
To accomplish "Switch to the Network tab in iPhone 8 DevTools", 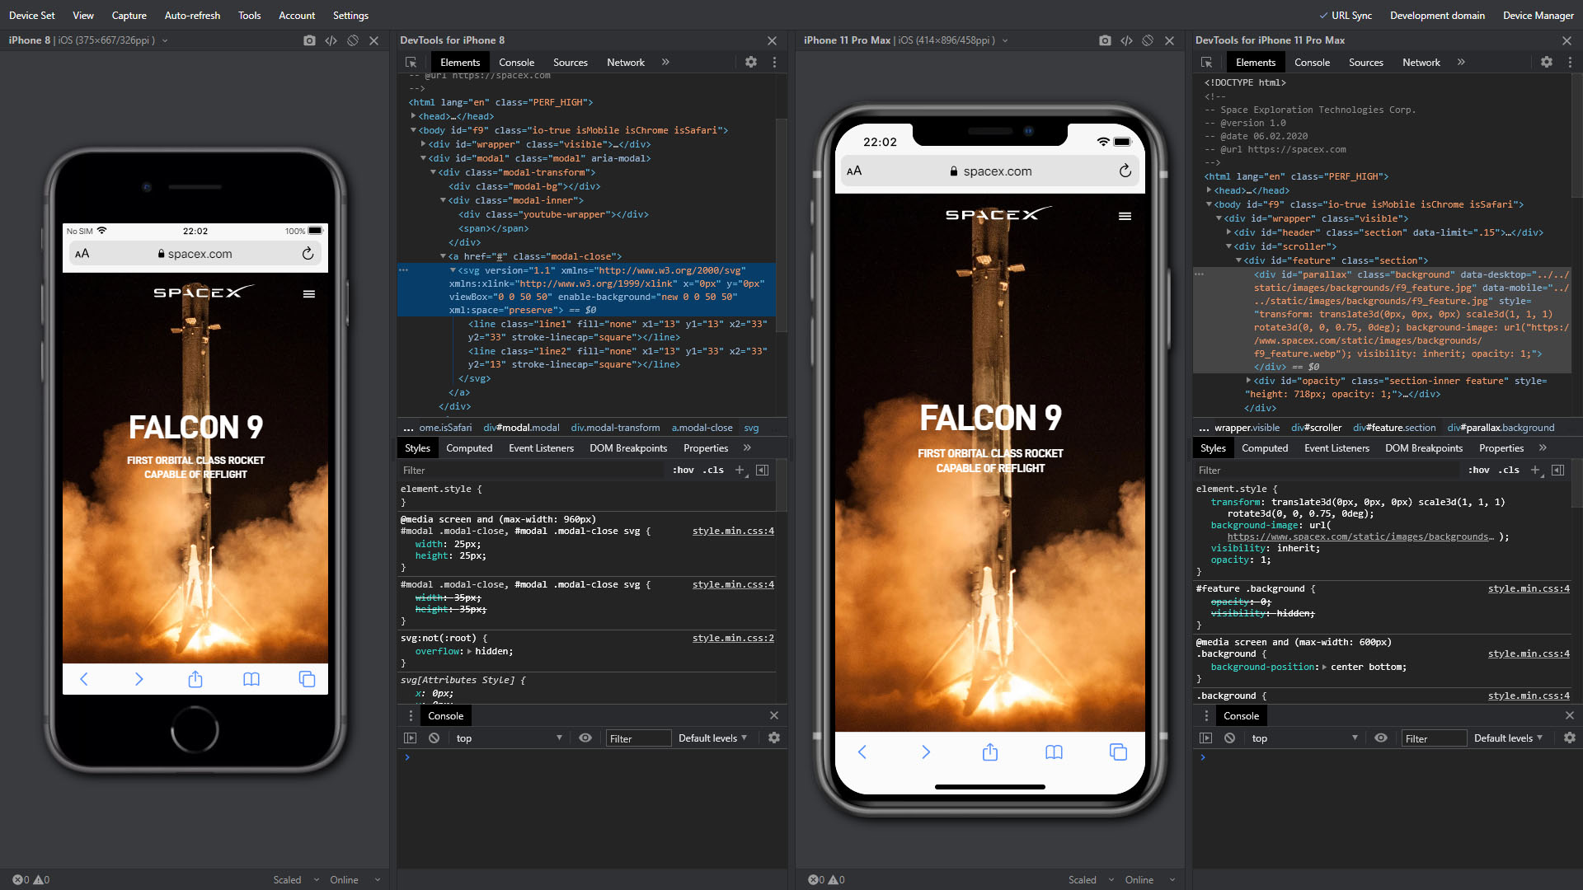I will (625, 62).
